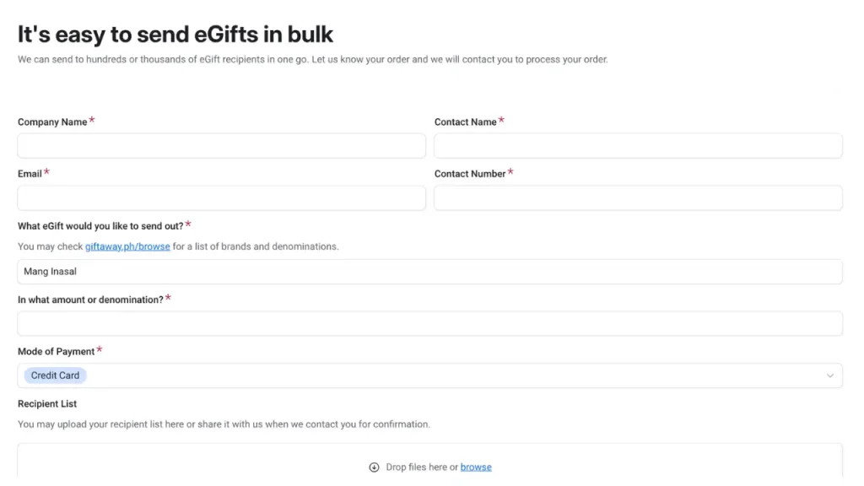Click the recipient list helper text
This screenshot has width=864, height=486.
coord(223,424)
